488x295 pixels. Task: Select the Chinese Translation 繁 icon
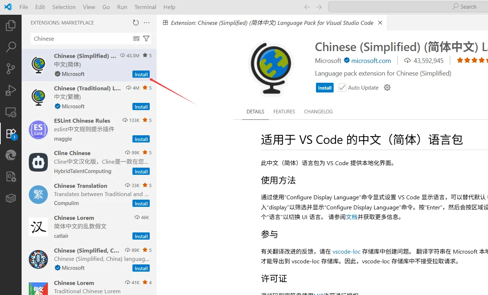point(38,195)
